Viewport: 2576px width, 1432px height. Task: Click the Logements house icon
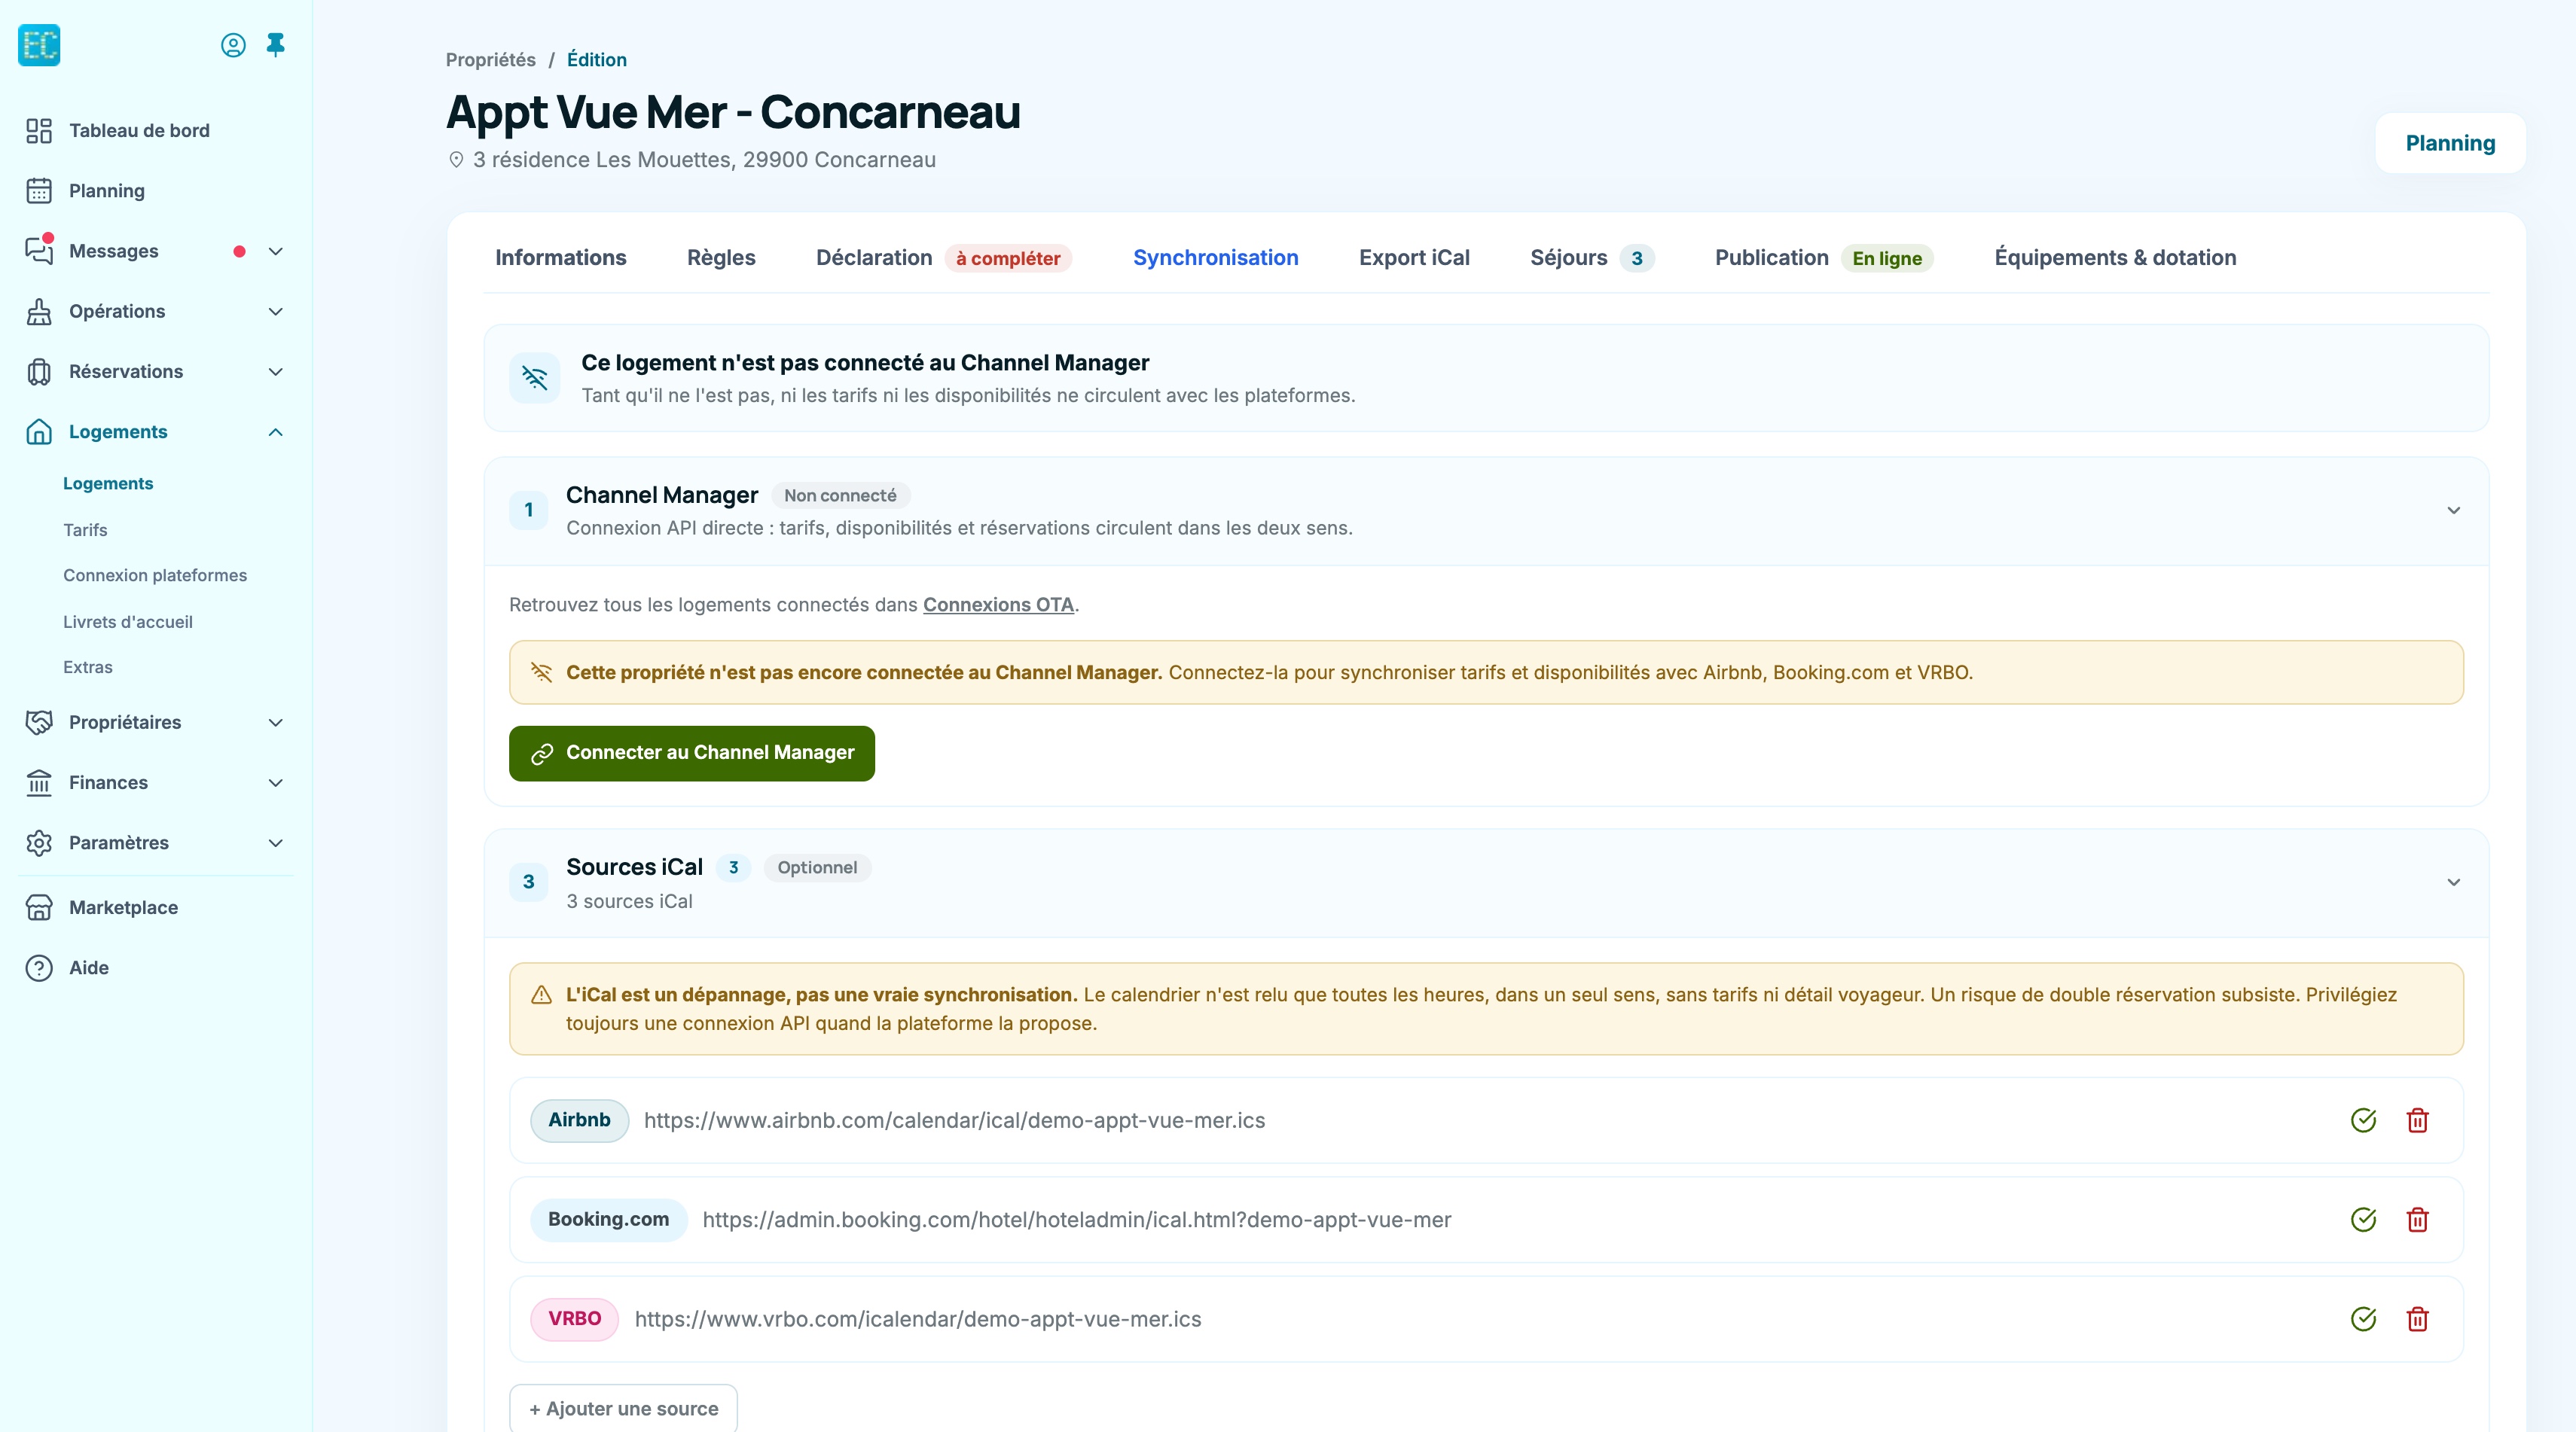click(39, 431)
